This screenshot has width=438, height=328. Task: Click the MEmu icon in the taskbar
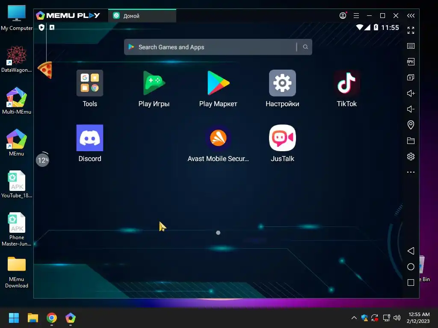[71, 318]
